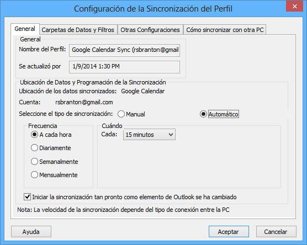Close the dialog with the red X
Screen dimensions: 307x245
294,6
